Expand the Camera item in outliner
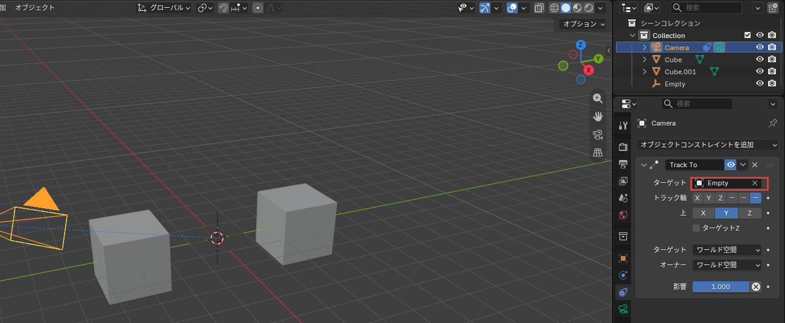 coord(644,47)
